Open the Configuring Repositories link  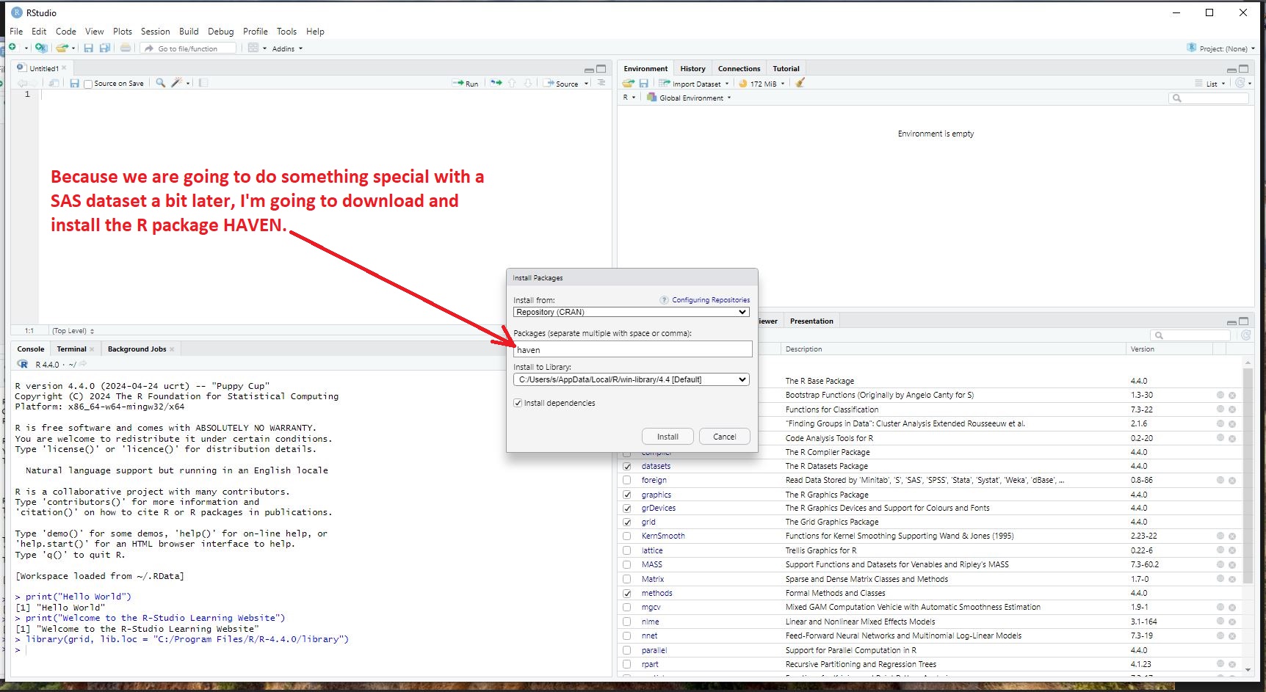(710, 300)
